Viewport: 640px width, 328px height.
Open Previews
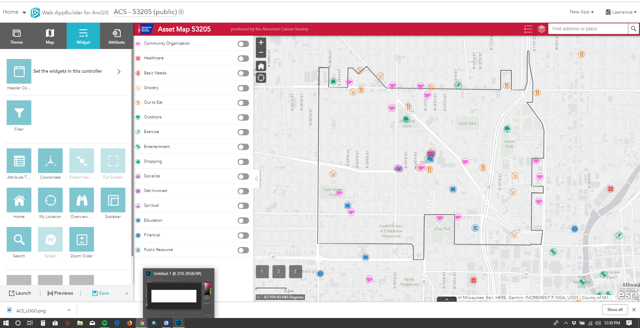[60, 293]
